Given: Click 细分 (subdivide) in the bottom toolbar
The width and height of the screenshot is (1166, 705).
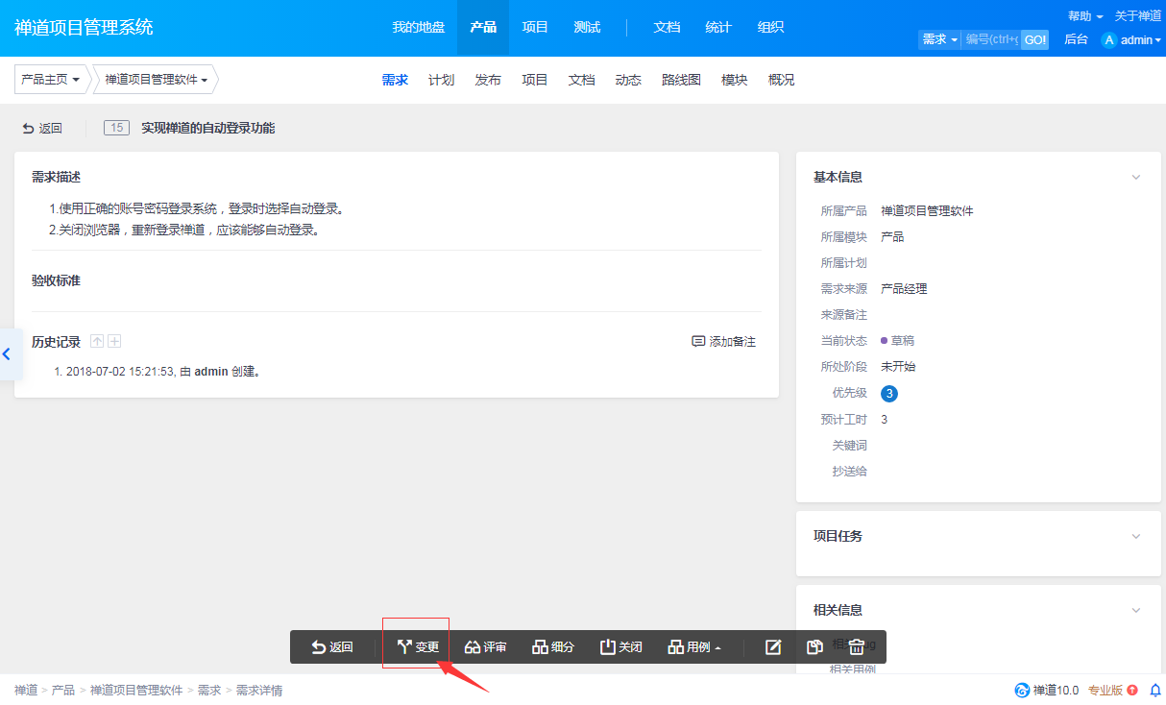Looking at the screenshot, I should click(x=553, y=647).
